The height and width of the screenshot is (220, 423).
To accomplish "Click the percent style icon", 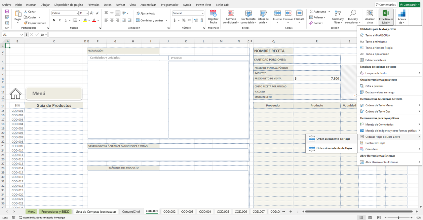I will pos(184,20).
